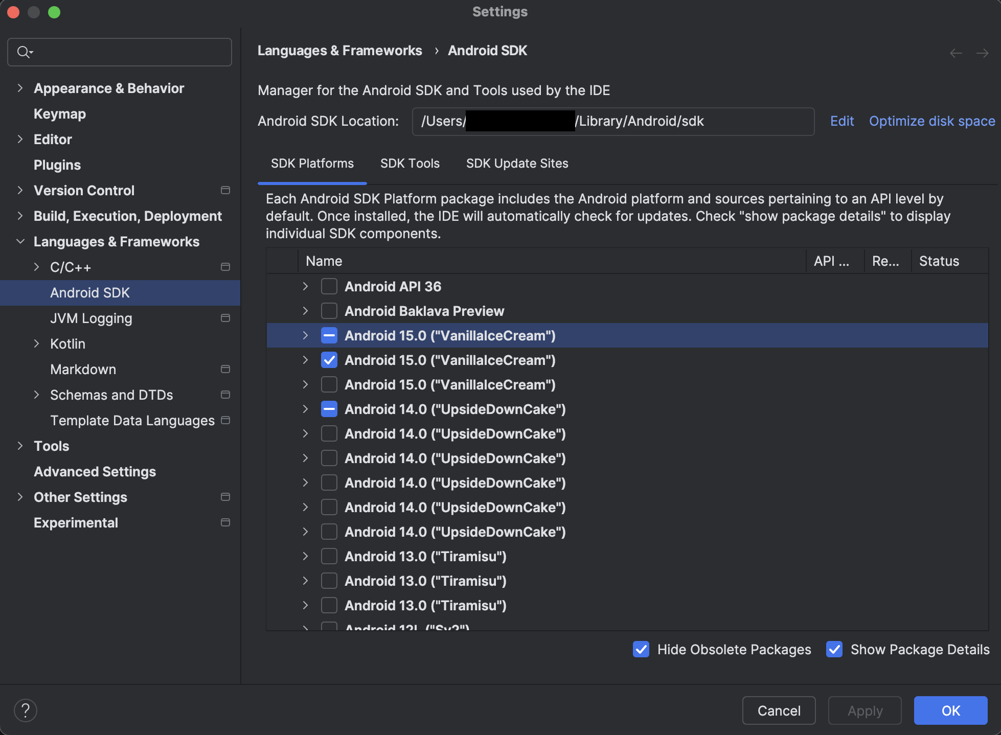Expand the Other Settings section

pyautogui.click(x=20, y=497)
